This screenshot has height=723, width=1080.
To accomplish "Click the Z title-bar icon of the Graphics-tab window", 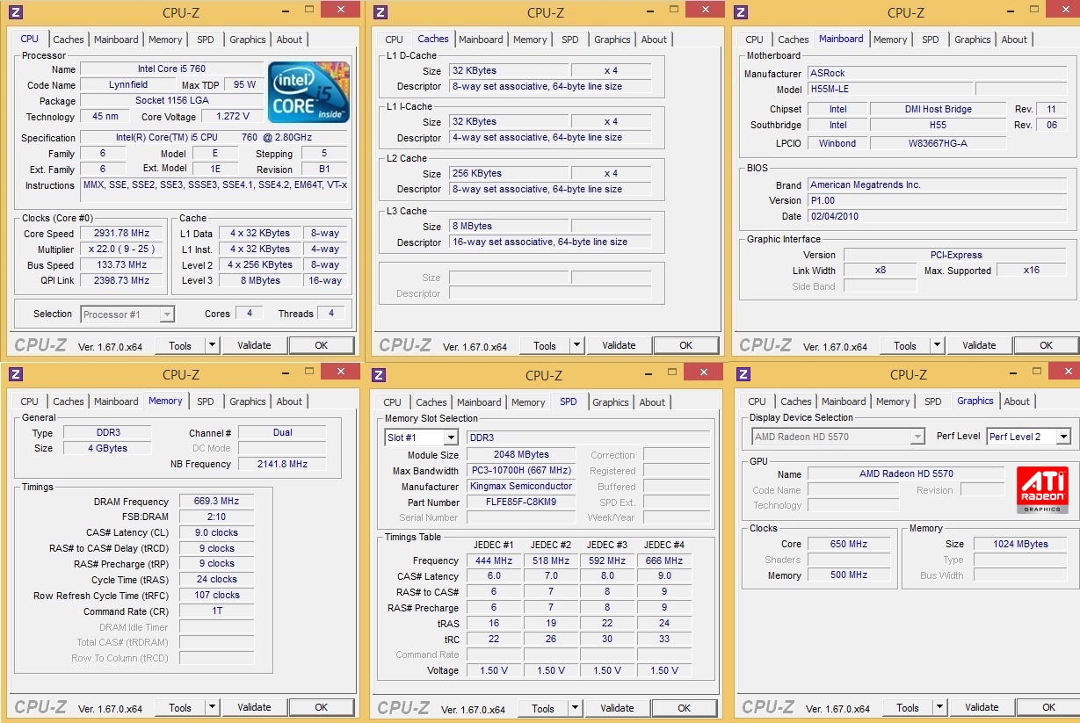I will pyautogui.click(x=742, y=375).
